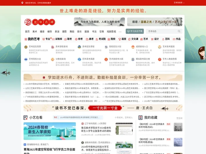Click the 学习永远不晚 button
Image resolution: width=206 pixels, height=154 pixels.
(x=135, y=31)
